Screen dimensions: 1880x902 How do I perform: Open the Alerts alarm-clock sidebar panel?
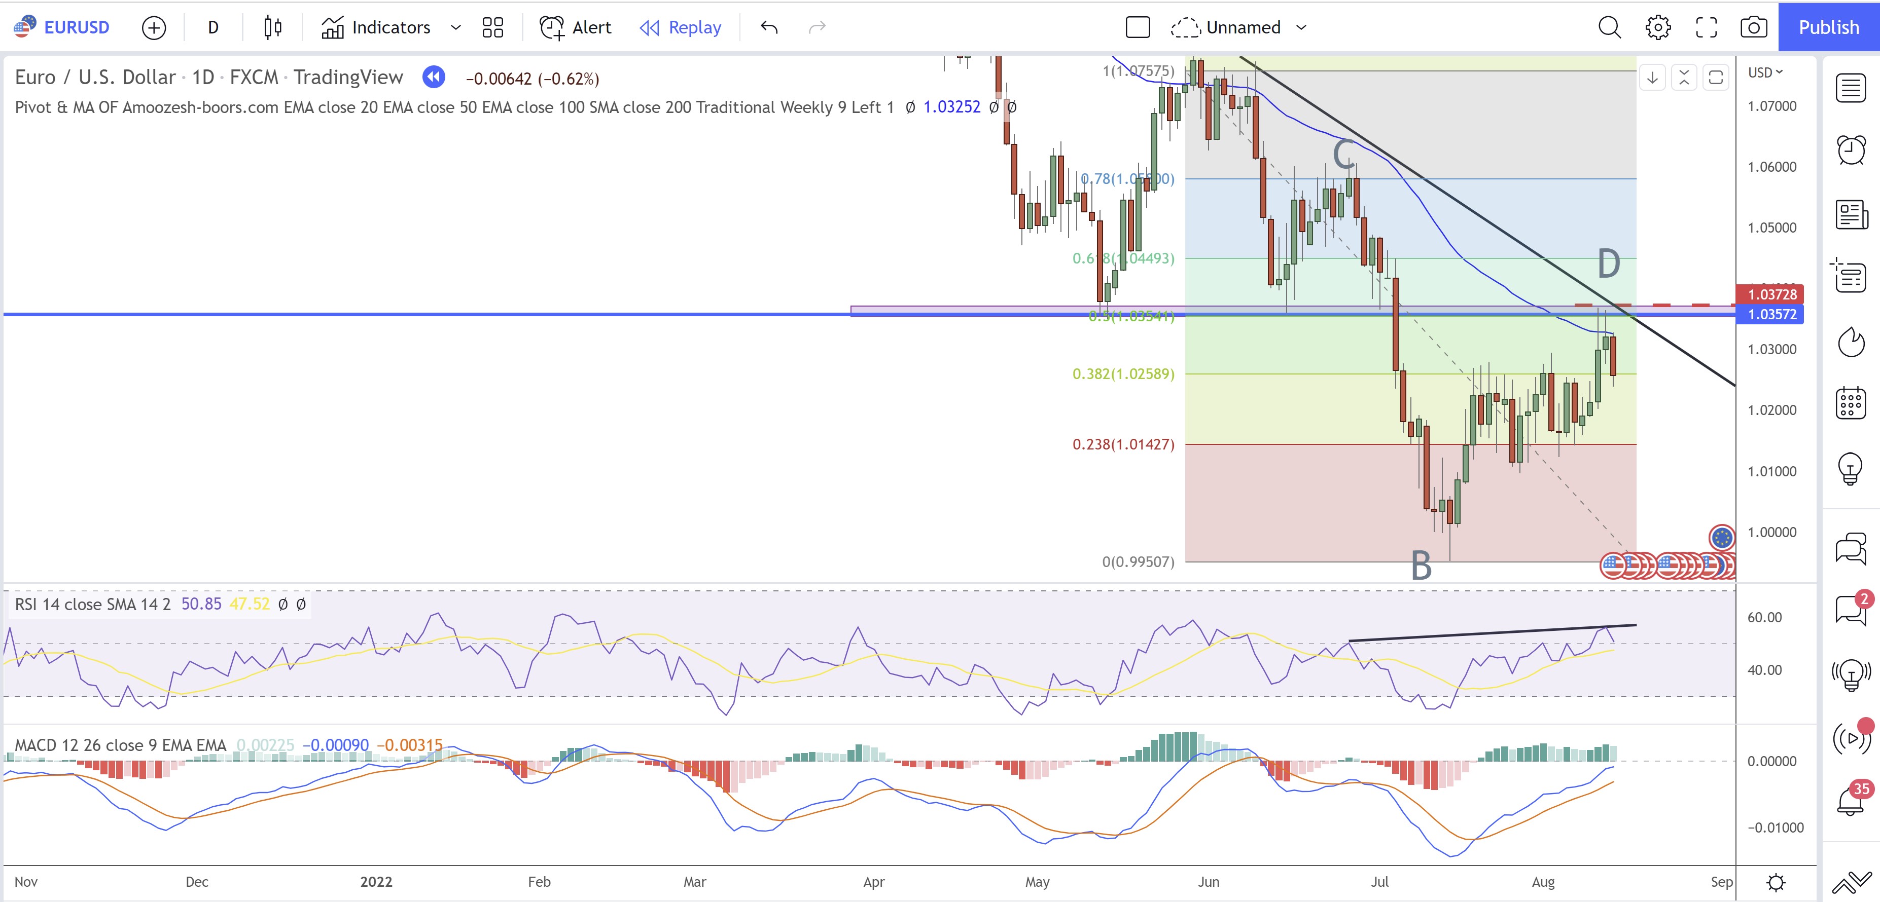[1851, 150]
